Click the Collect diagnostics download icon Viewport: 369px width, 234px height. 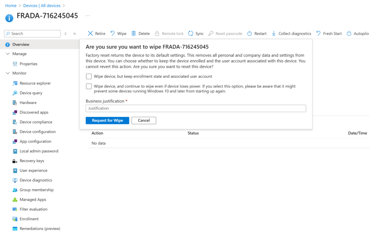pos(274,33)
